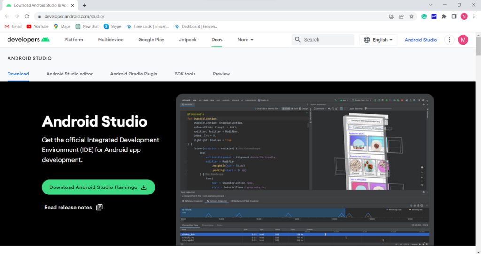Bookmark this page with the star icon
This screenshot has height=254, width=481.
[x=411, y=16]
